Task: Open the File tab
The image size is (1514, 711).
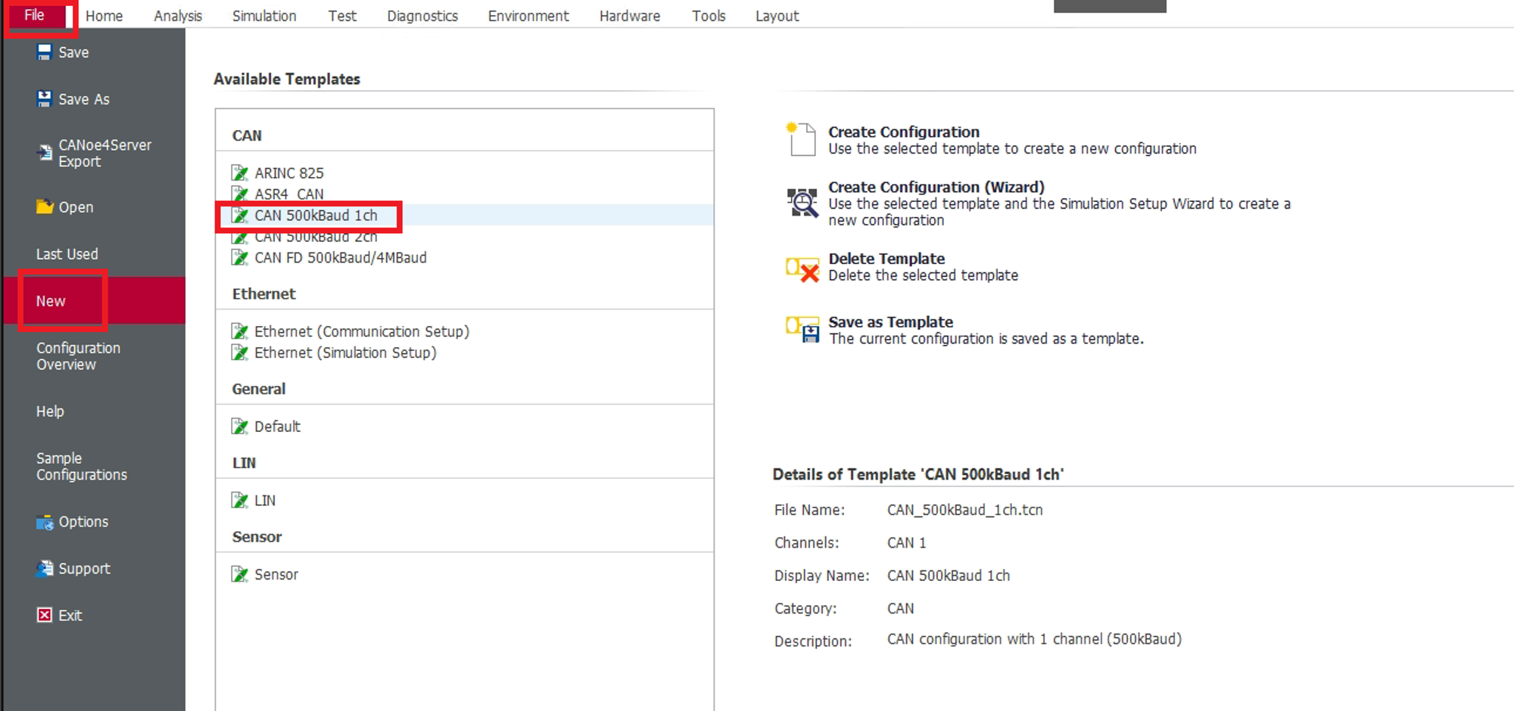Action: tap(34, 15)
